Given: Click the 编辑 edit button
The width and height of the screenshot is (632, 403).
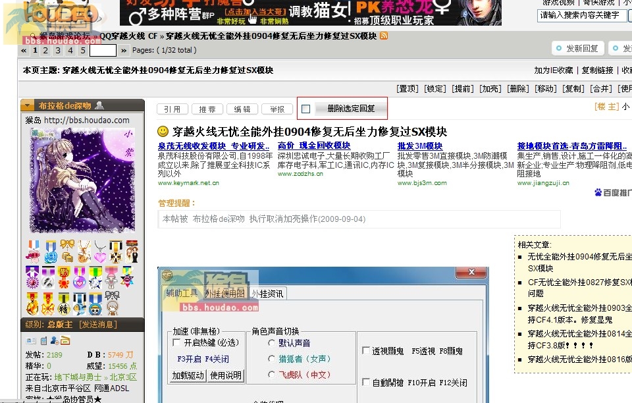Looking at the screenshot, I should 242,109.
